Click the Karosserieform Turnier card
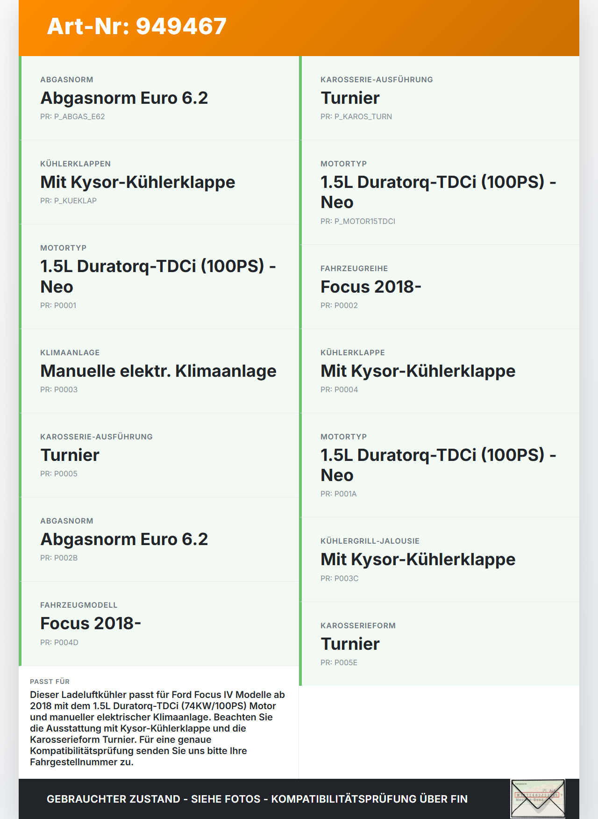 (x=440, y=644)
